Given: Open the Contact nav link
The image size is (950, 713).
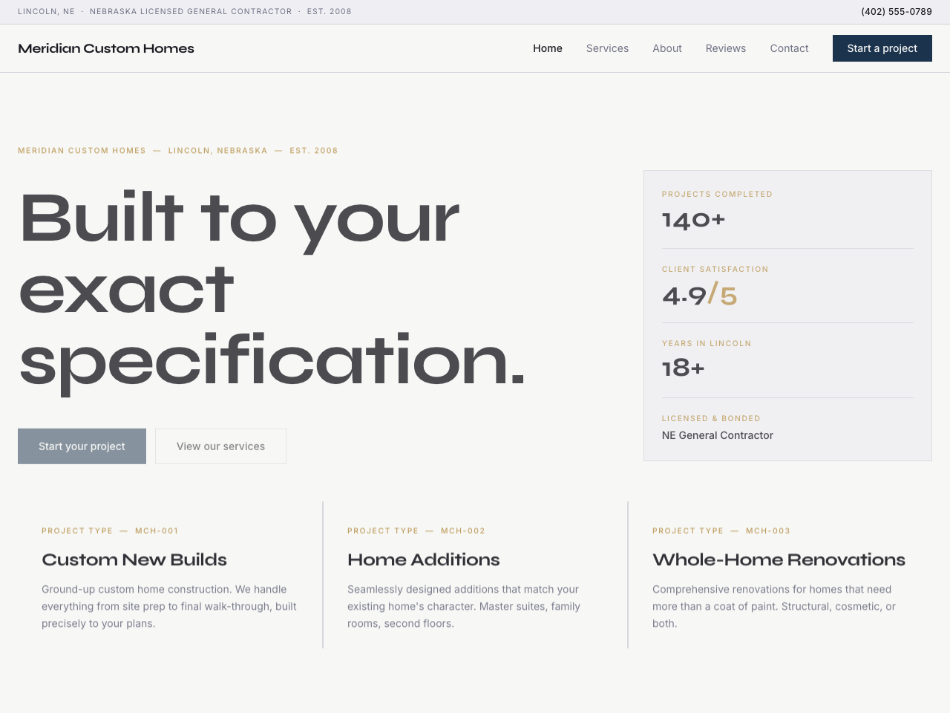Looking at the screenshot, I should (789, 48).
